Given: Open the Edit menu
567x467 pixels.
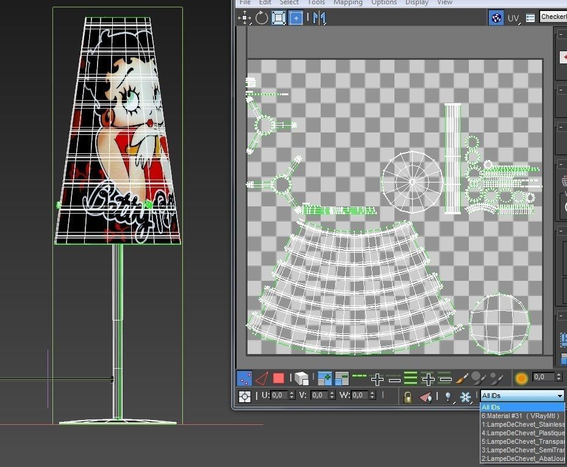Looking at the screenshot, I should click(x=265, y=2).
